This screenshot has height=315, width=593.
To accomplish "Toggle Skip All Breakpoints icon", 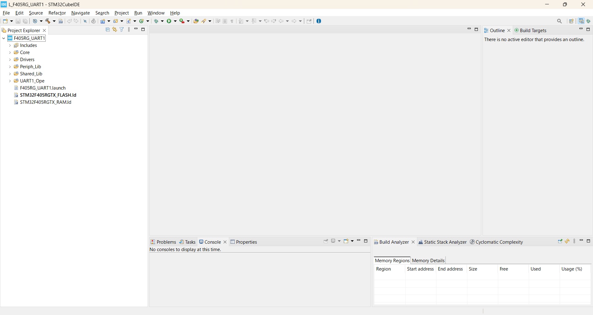I will [85, 21].
